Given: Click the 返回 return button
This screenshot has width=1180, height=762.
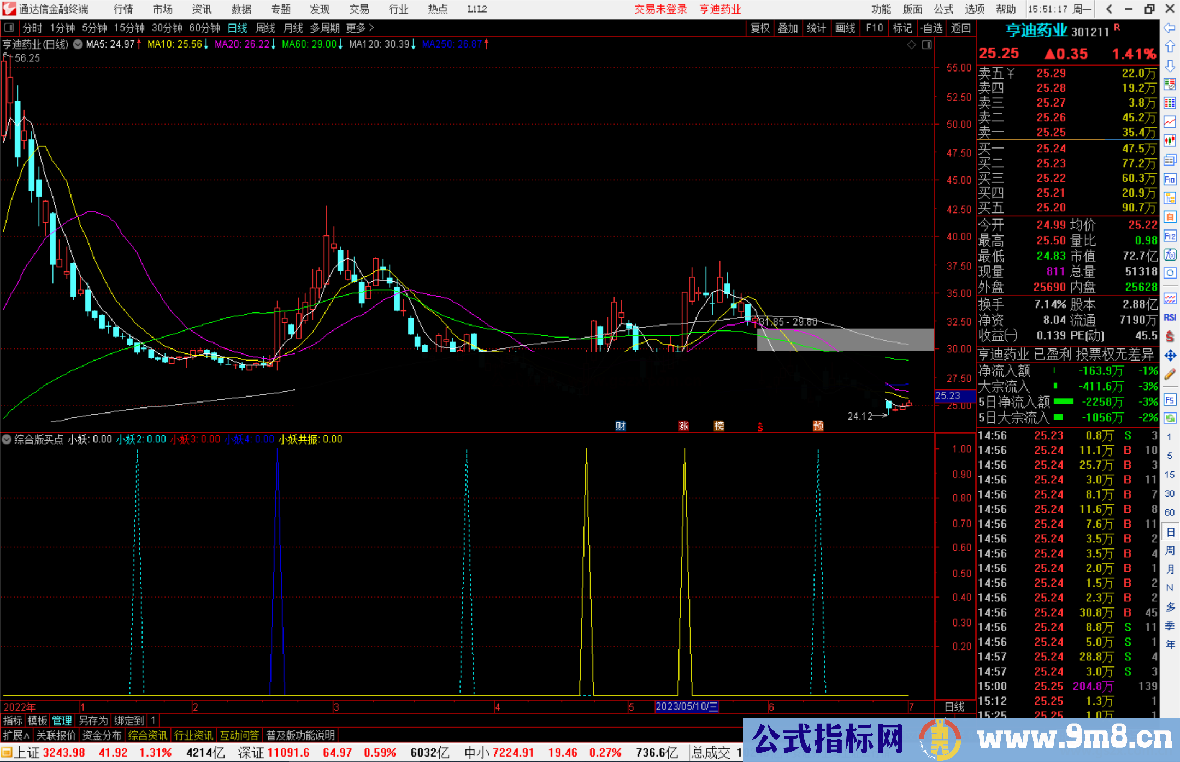Looking at the screenshot, I should tap(960, 28).
